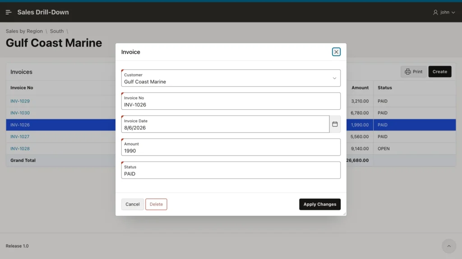Click the Invoice No column header
The width and height of the screenshot is (462, 259).
pos(22,88)
